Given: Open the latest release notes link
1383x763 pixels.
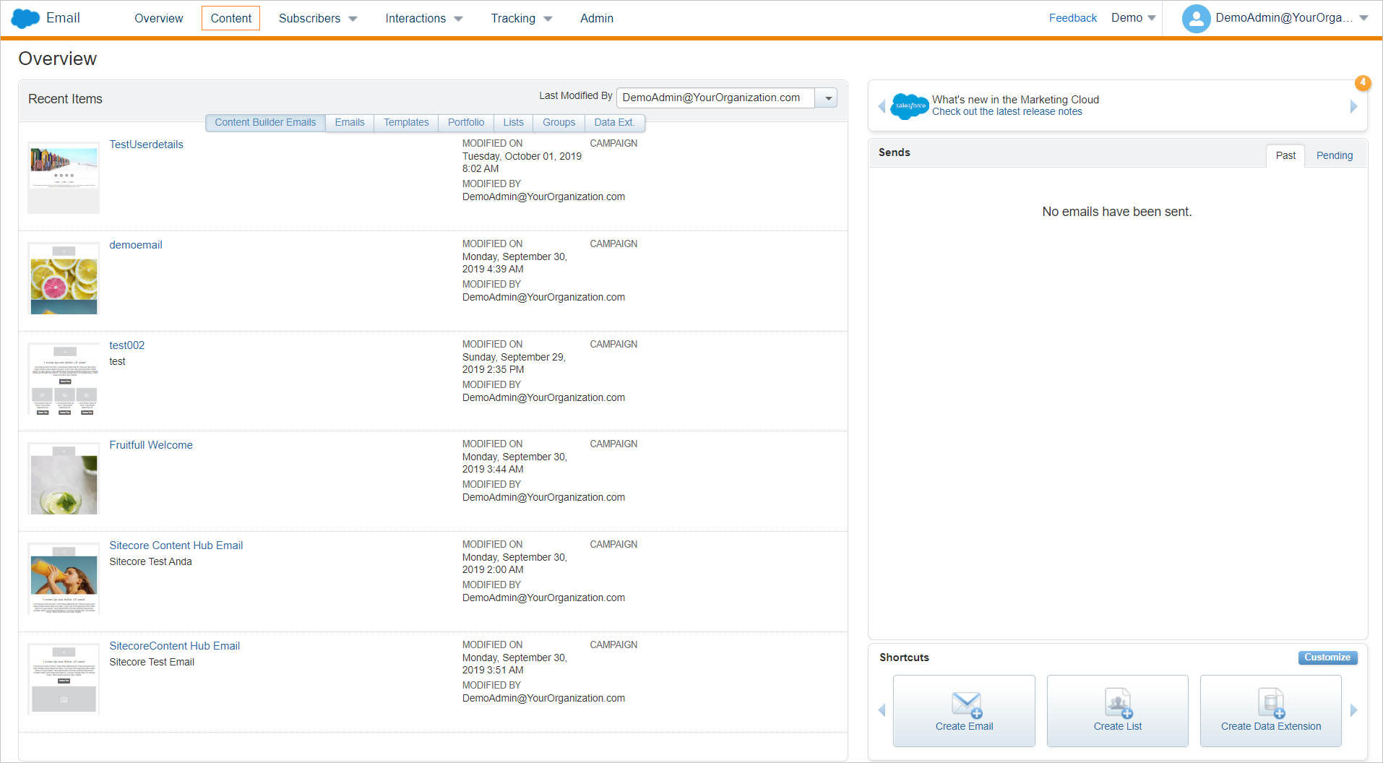Looking at the screenshot, I should (1007, 111).
